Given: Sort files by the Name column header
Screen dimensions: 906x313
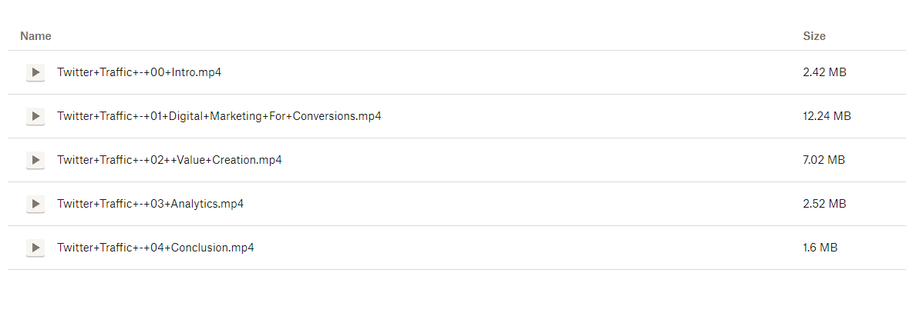Looking at the screenshot, I should [x=35, y=36].
